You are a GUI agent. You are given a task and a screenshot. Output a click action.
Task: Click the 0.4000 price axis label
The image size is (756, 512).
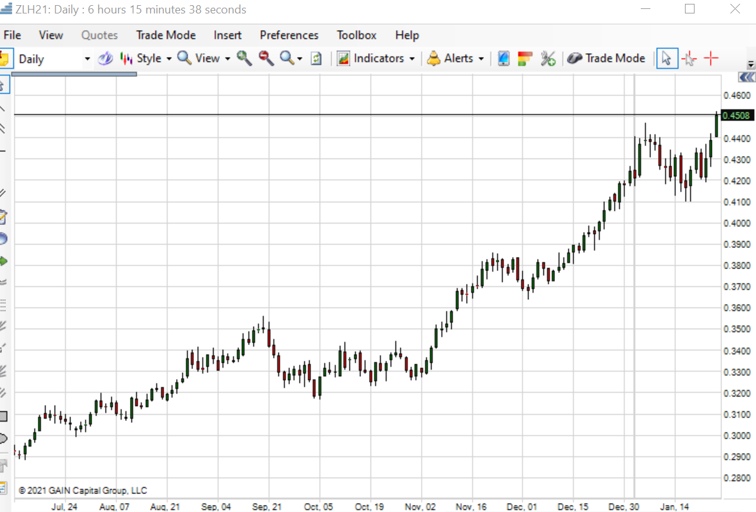point(737,224)
